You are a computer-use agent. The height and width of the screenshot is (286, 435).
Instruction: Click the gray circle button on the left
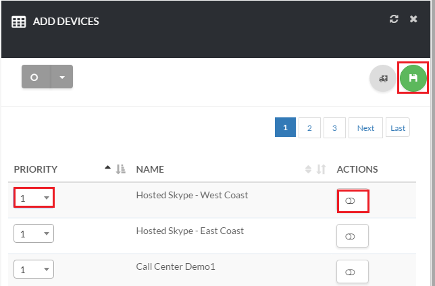click(35, 77)
